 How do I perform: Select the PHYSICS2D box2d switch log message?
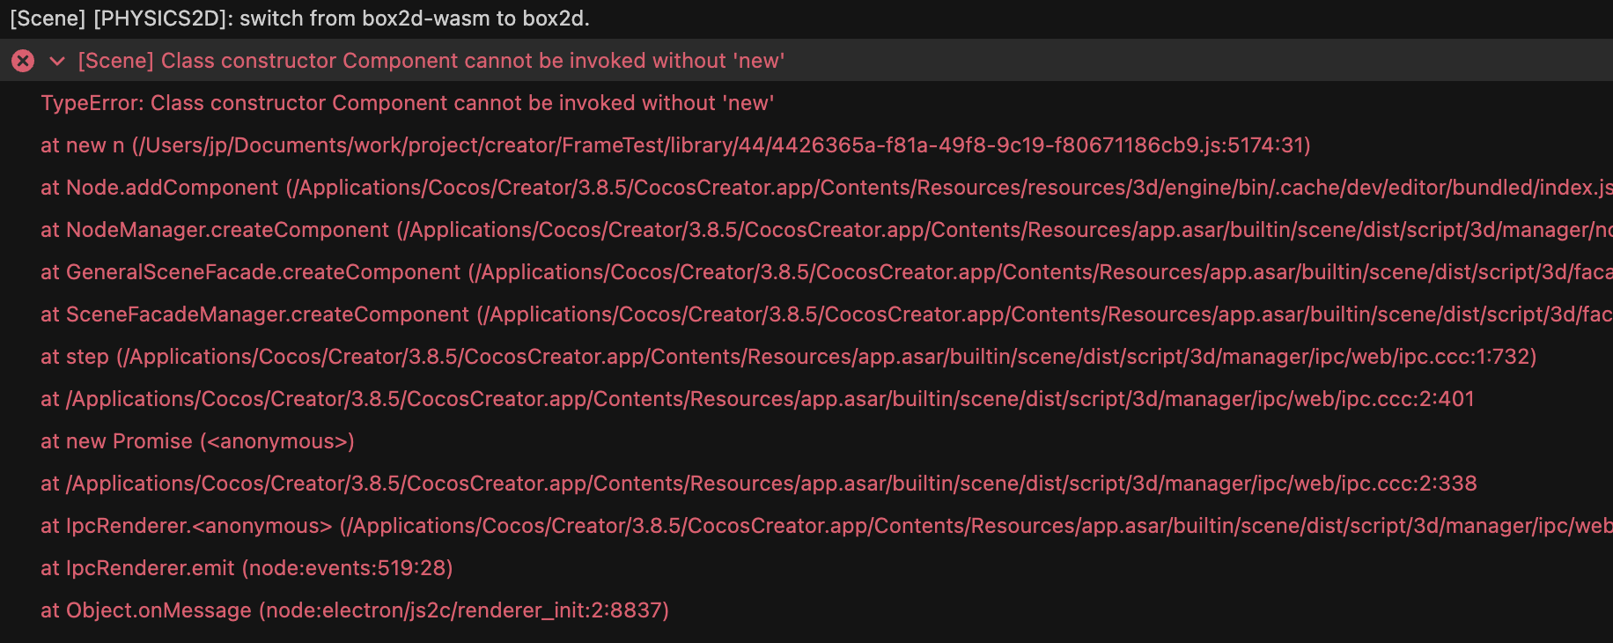299,18
